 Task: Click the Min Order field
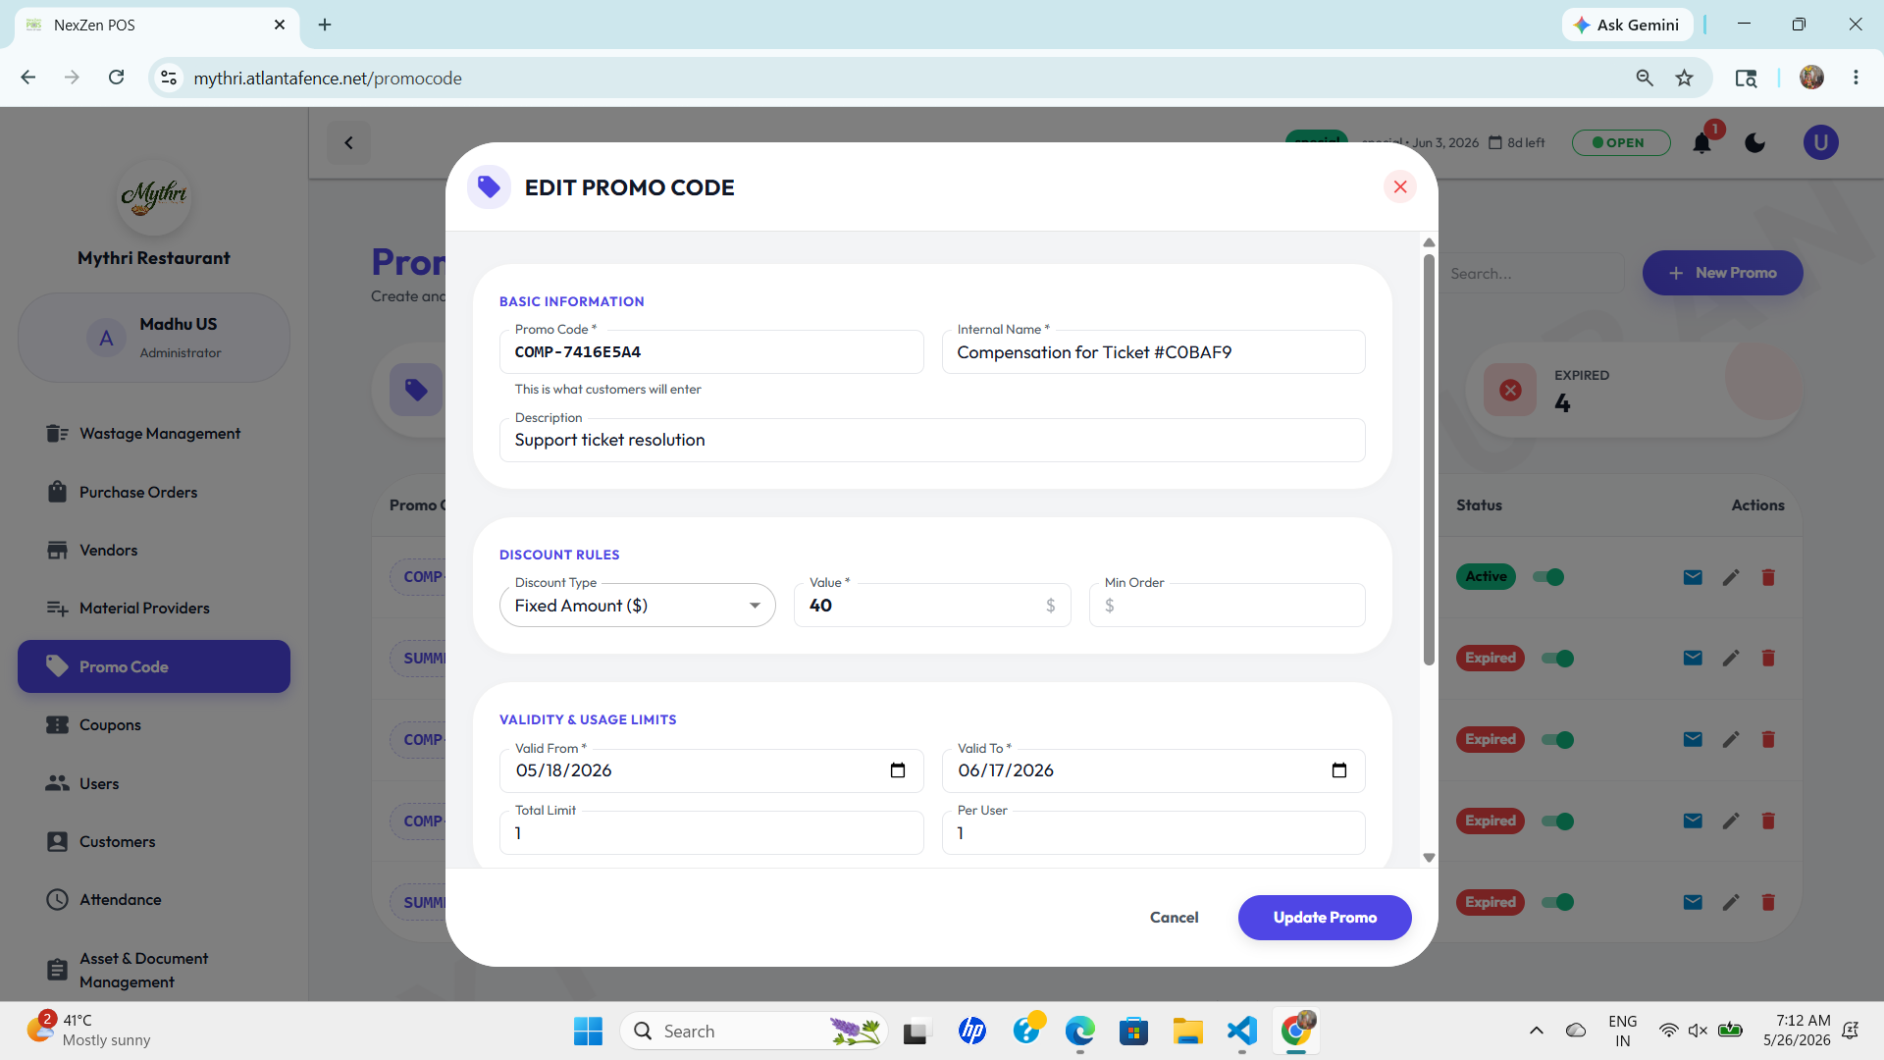tap(1227, 606)
